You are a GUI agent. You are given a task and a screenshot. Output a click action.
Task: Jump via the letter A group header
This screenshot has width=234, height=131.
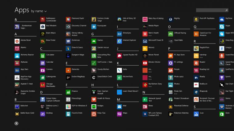pyautogui.click(x=25, y=34)
